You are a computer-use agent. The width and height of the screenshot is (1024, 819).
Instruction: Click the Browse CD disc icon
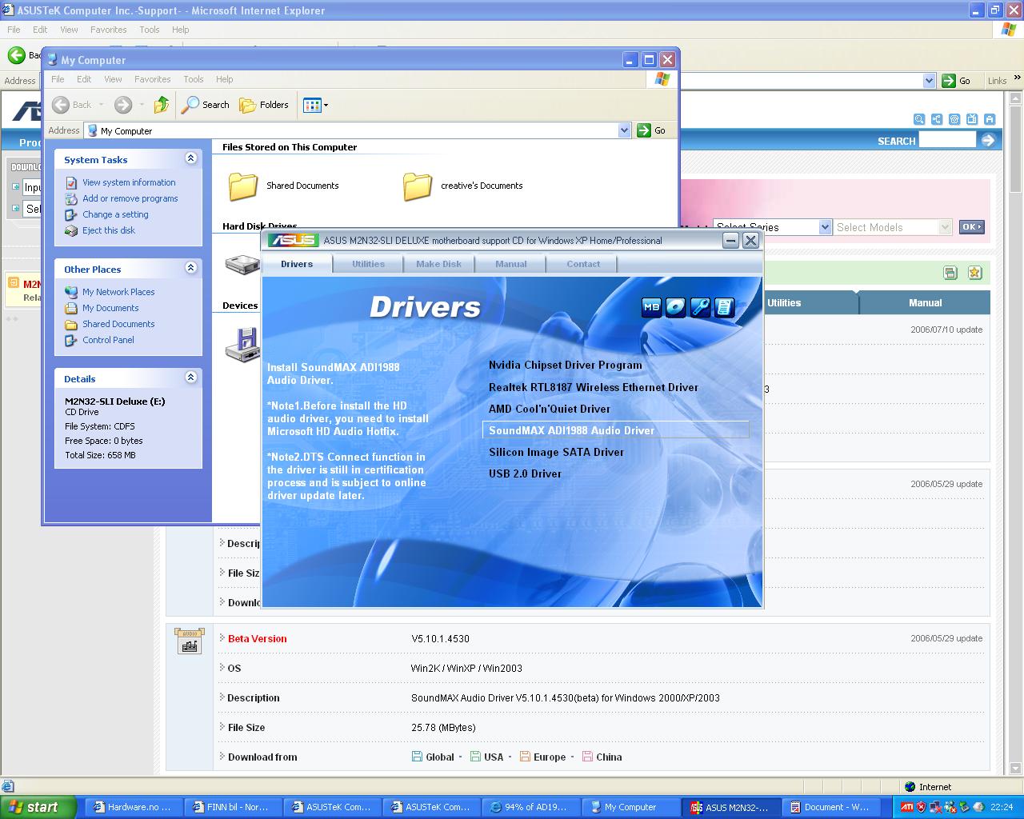click(676, 307)
